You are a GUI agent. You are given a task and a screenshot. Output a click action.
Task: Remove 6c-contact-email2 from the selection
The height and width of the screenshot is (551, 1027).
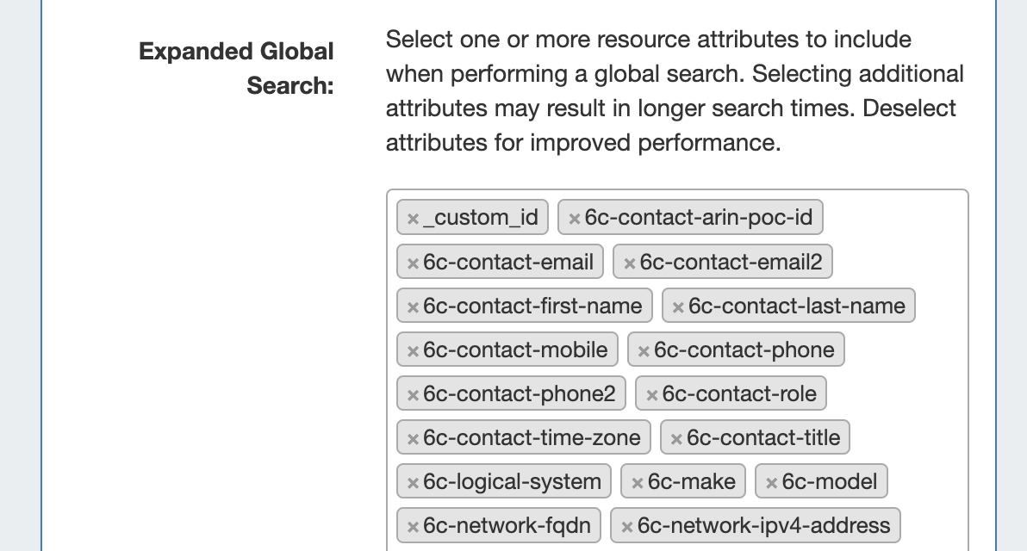pos(629,263)
